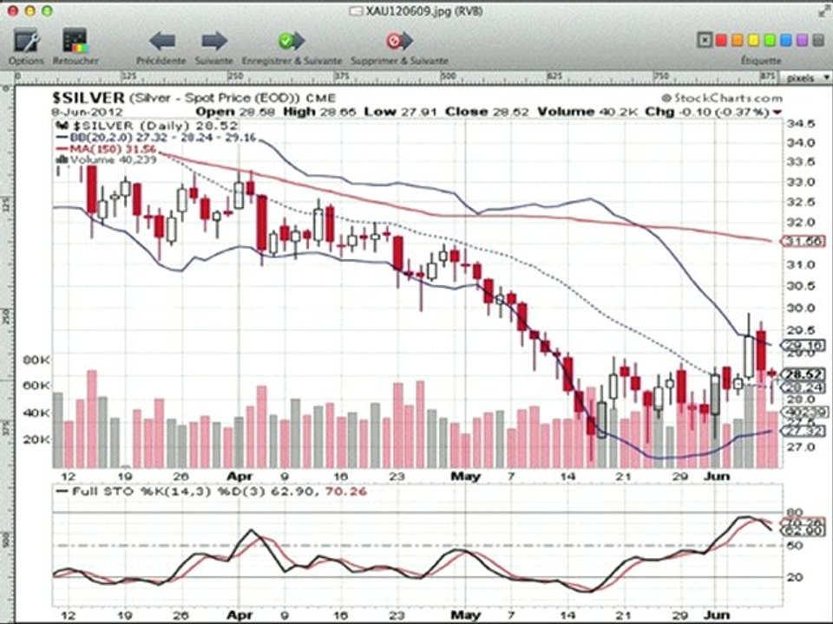Zoom the window with the green button
The height and width of the screenshot is (624, 833).
(47, 10)
